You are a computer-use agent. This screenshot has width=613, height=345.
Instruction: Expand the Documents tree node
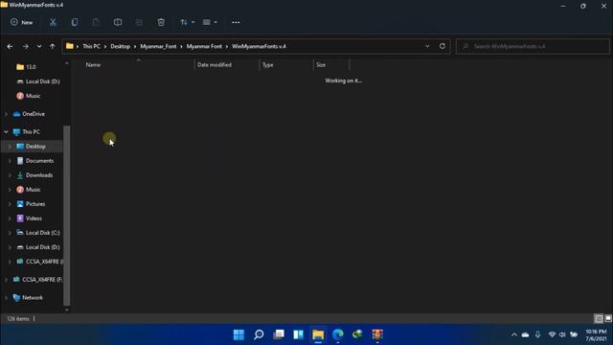pyautogui.click(x=10, y=161)
